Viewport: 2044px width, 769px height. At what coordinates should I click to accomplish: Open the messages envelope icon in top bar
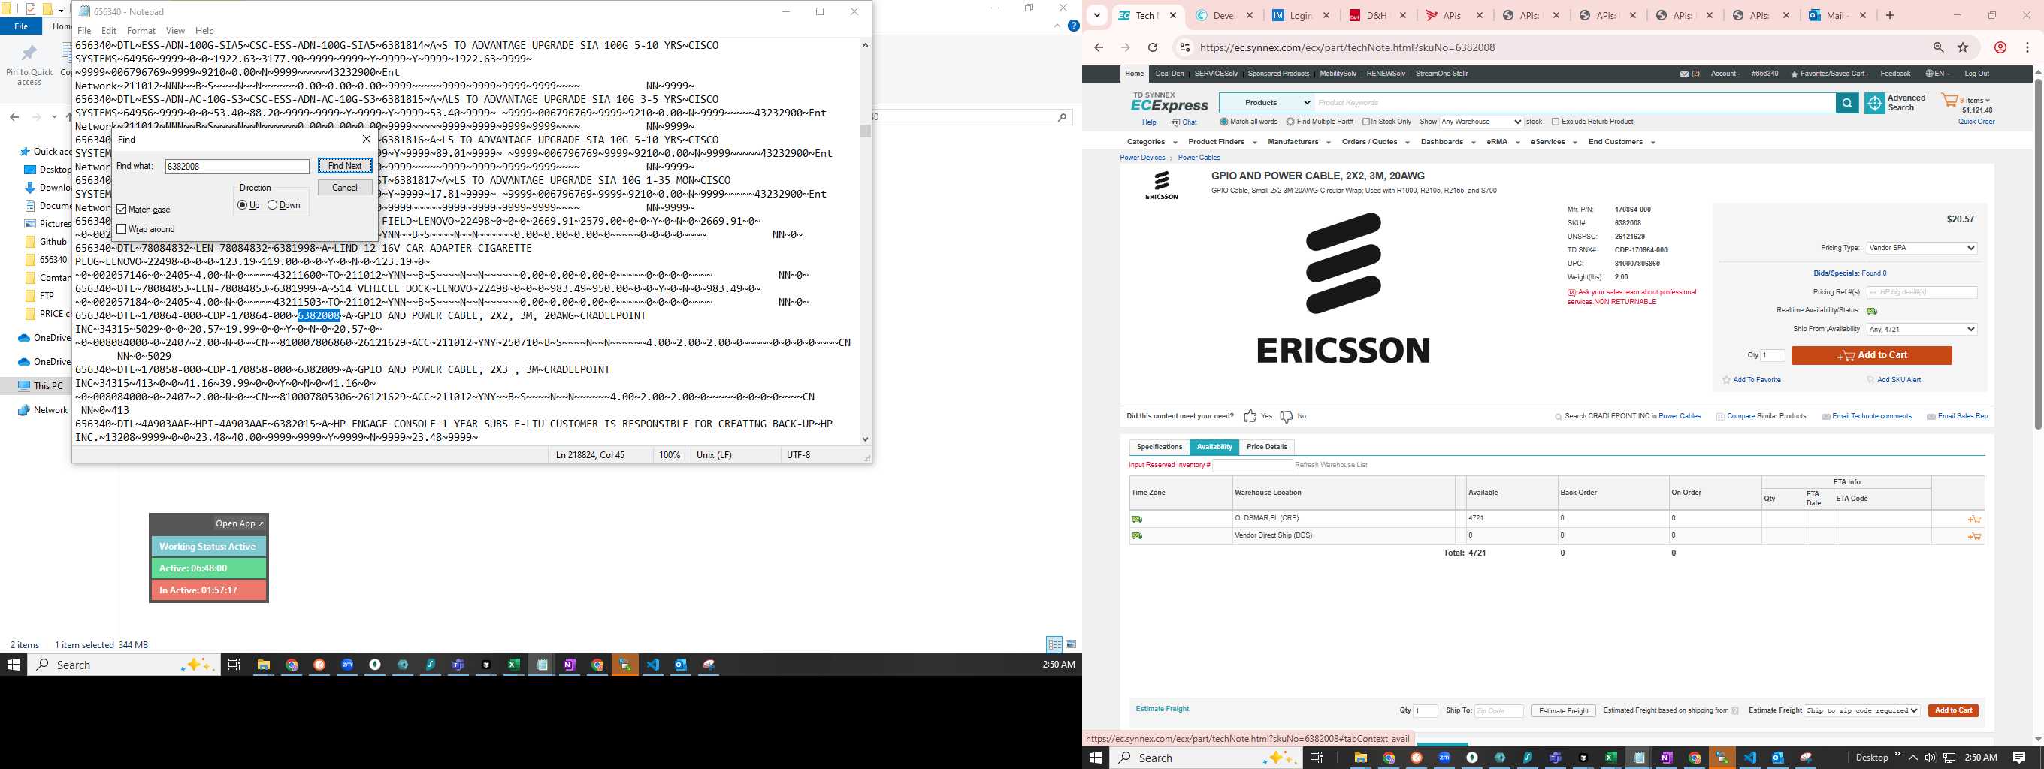pyautogui.click(x=1684, y=74)
